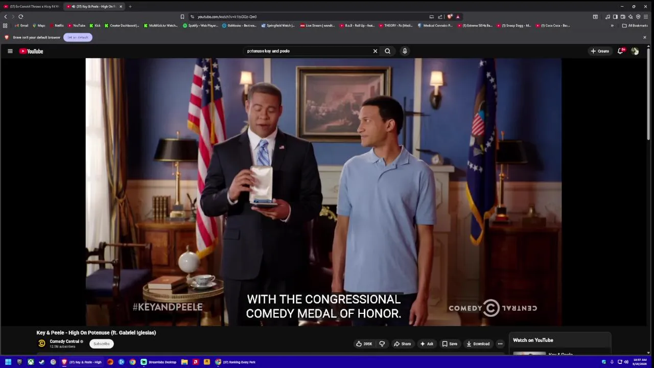Open the Kick bookmark

[x=95, y=26]
